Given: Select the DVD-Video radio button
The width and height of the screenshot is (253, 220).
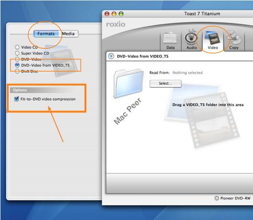Looking at the screenshot, I should tap(17, 59).
